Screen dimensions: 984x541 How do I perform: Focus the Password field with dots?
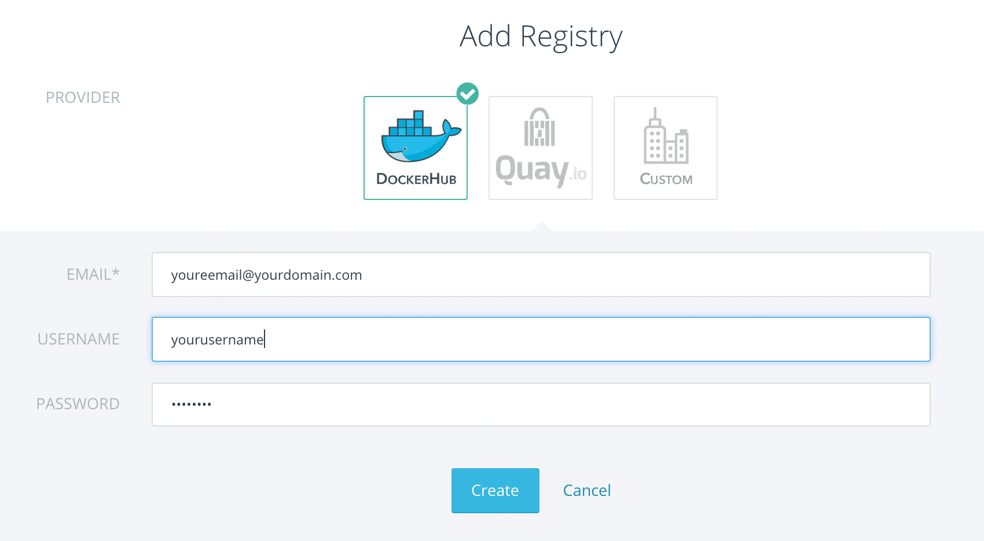tap(541, 405)
